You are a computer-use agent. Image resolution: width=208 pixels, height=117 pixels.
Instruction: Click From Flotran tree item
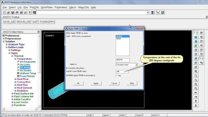click(27, 76)
